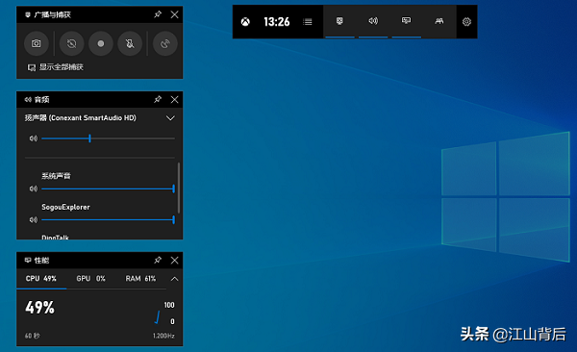The width and height of the screenshot is (577, 352).
Task: Pin the Performance widget
Action: pyautogui.click(x=158, y=261)
